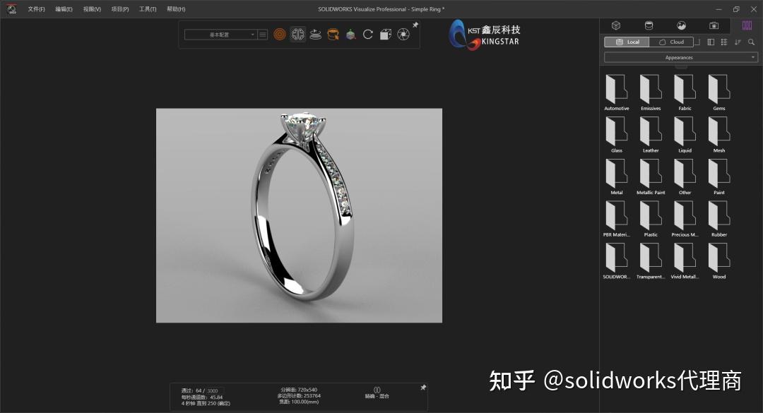Open the library sort order dropdown
763x413 pixels.
(737, 42)
